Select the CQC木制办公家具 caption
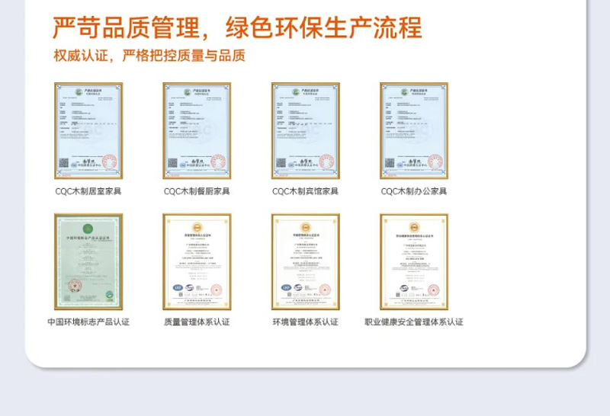 414,191
